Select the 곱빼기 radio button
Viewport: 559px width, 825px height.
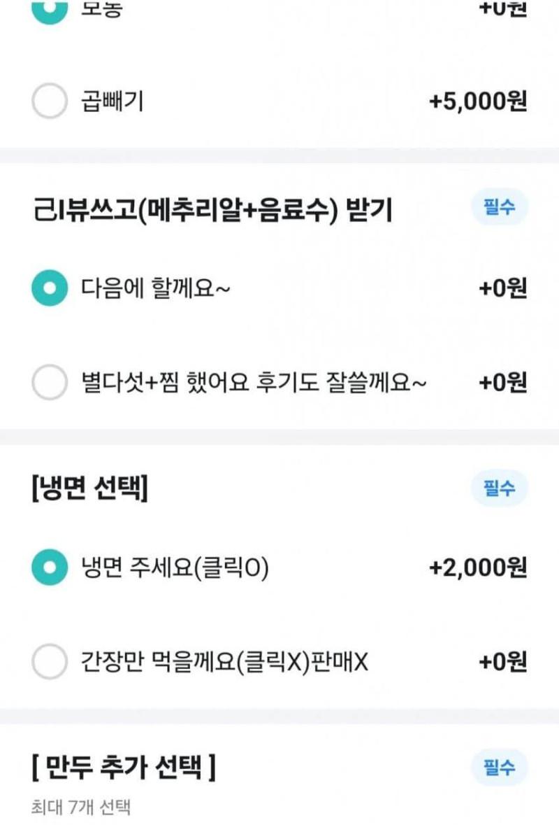[x=50, y=102]
